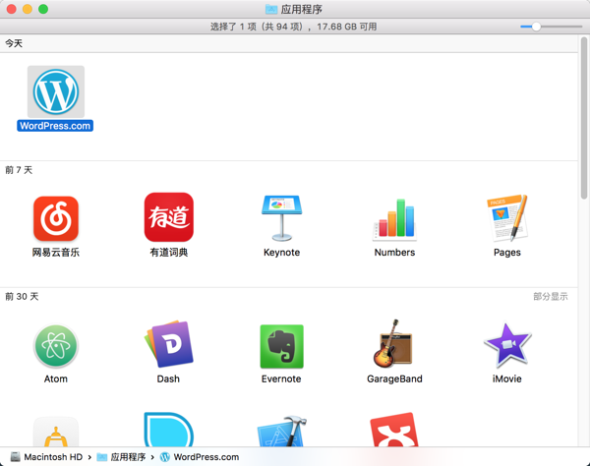Click the yellow minimize window button
Image resolution: width=590 pixels, height=466 pixels.
click(28, 9)
